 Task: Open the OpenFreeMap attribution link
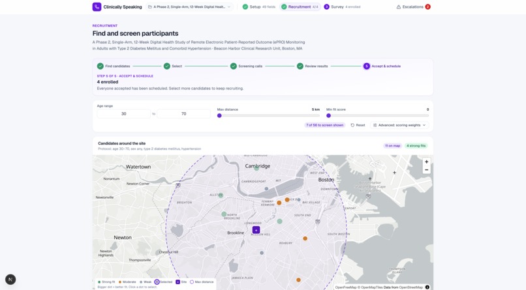point(345,287)
